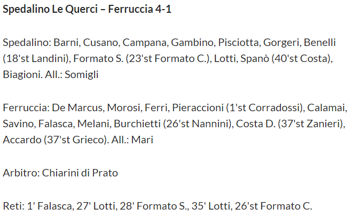The image size is (352, 216).
Task: Click the name De Marcus
Action: coord(77,108)
